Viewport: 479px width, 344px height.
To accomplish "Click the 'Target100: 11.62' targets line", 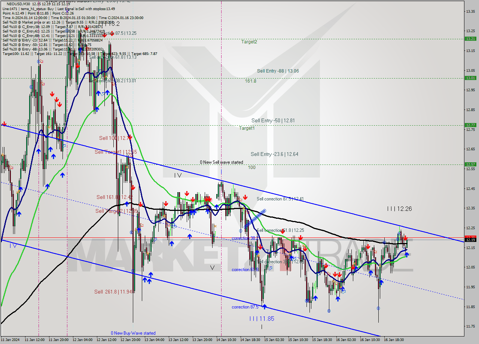I will [x=80, y=53].
